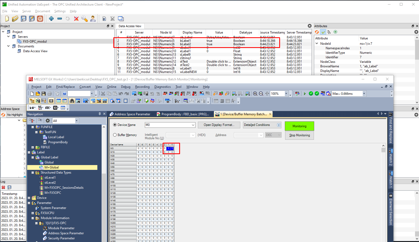This screenshot has width=419, height=242.
Task: Click the Open Display Format... button
Action: 219,125
